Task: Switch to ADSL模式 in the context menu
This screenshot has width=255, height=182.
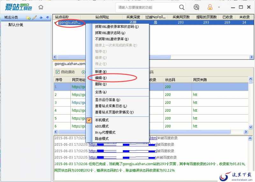Action: (117, 126)
